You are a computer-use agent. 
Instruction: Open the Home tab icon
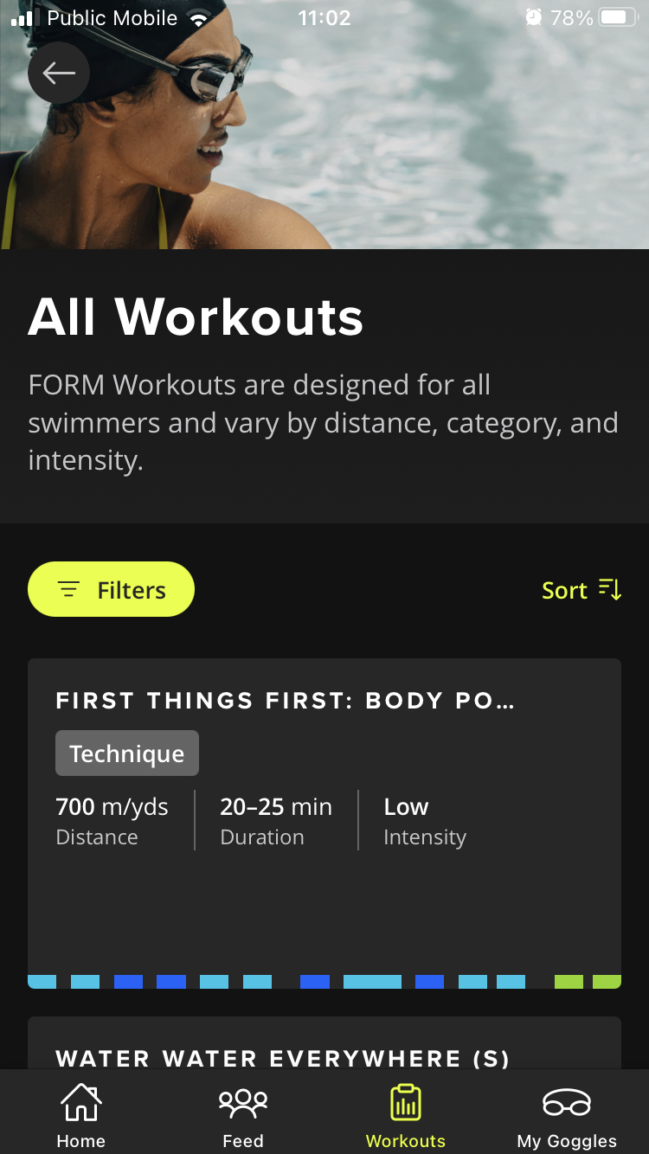pyautogui.click(x=80, y=1103)
